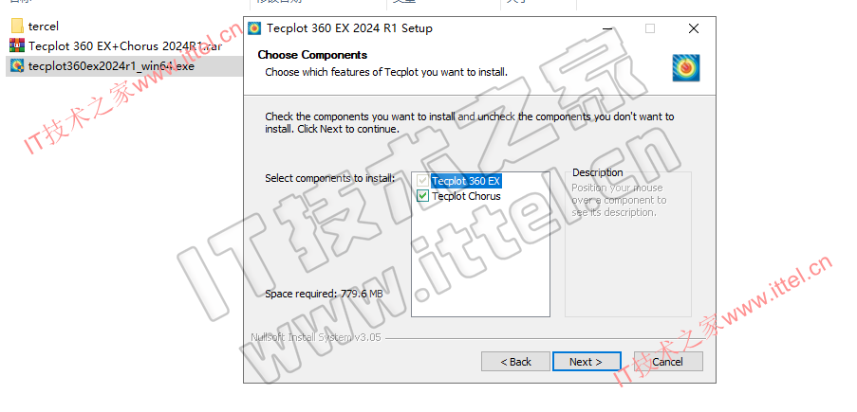Select the WinRAR archive file icon
The image size is (857, 412).
tap(17, 45)
